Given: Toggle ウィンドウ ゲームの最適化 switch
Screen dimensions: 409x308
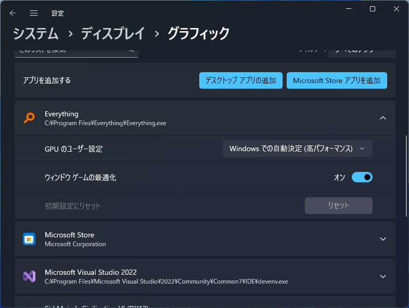Looking at the screenshot, I should [x=362, y=177].
